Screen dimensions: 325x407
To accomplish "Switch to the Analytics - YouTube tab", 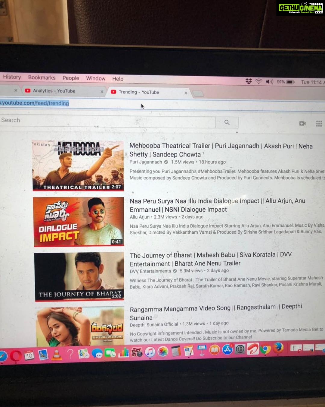I will [63, 91].
